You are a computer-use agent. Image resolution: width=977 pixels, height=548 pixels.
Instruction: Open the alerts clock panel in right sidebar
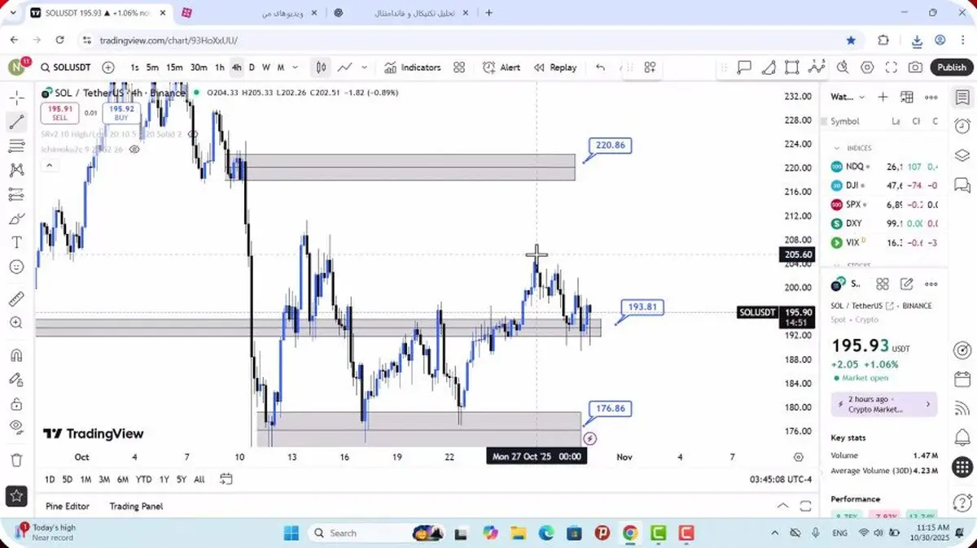[x=962, y=126]
